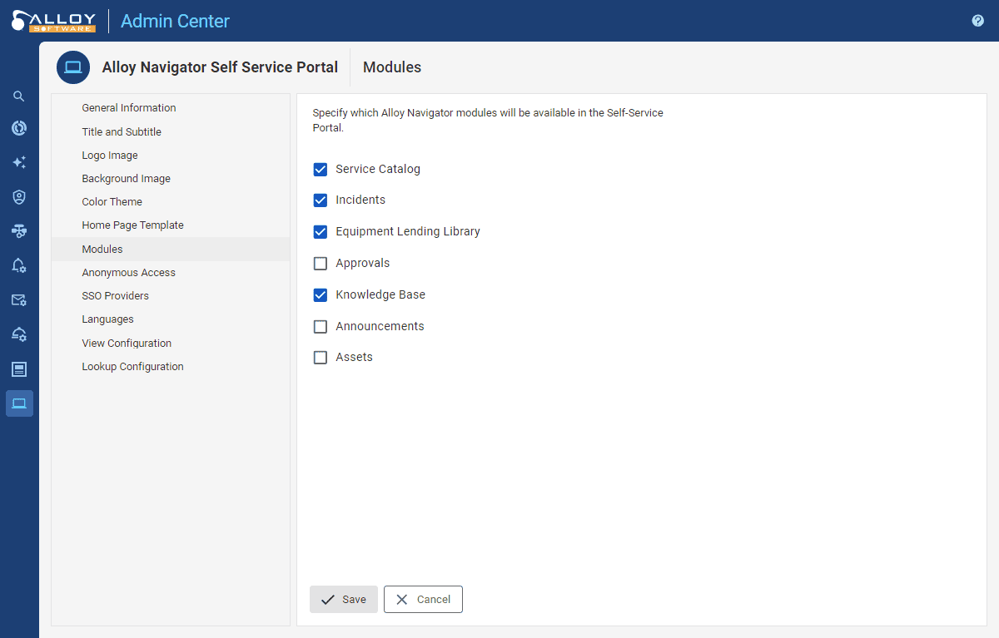
Task: Click the Announcements label
Action: [x=380, y=327]
